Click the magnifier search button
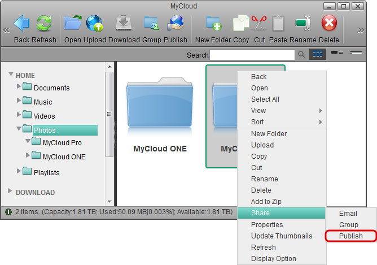The height and width of the screenshot is (265, 377). tap(301, 55)
